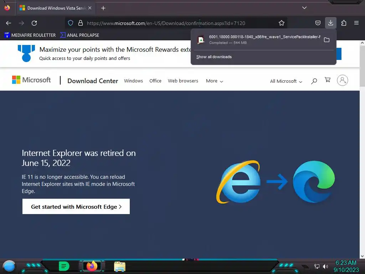Image resolution: width=365 pixels, height=274 pixels.
Task: Select Windows in the Download Center menu
Action: [133, 81]
